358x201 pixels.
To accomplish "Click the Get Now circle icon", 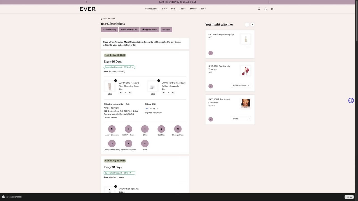I will click(161, 129).
